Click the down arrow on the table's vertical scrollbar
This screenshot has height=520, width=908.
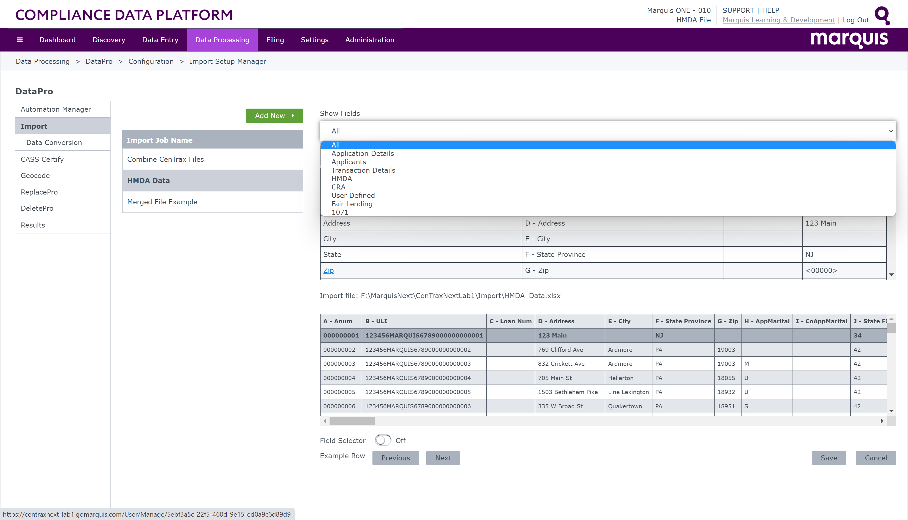click(891, 274)
